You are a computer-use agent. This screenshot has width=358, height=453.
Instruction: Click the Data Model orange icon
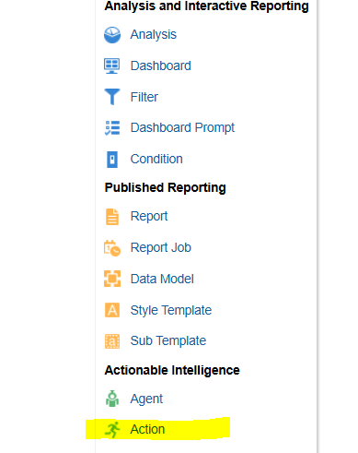point(112,279)
